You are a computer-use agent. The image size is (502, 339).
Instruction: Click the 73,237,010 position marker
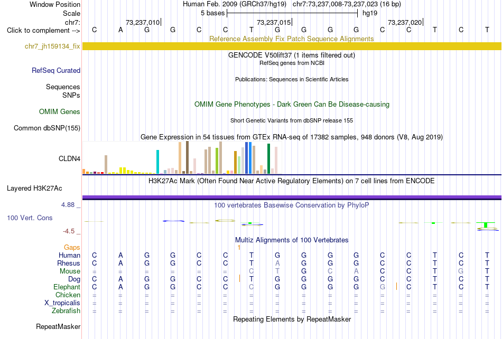[x=143, y=22]
